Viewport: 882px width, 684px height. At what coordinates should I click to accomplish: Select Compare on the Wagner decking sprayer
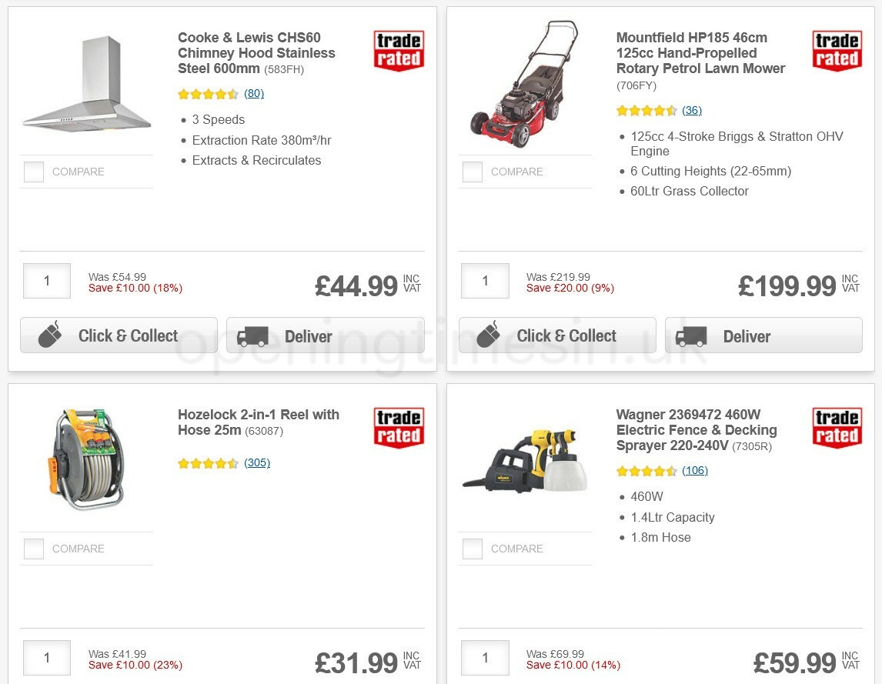(472, 549)
